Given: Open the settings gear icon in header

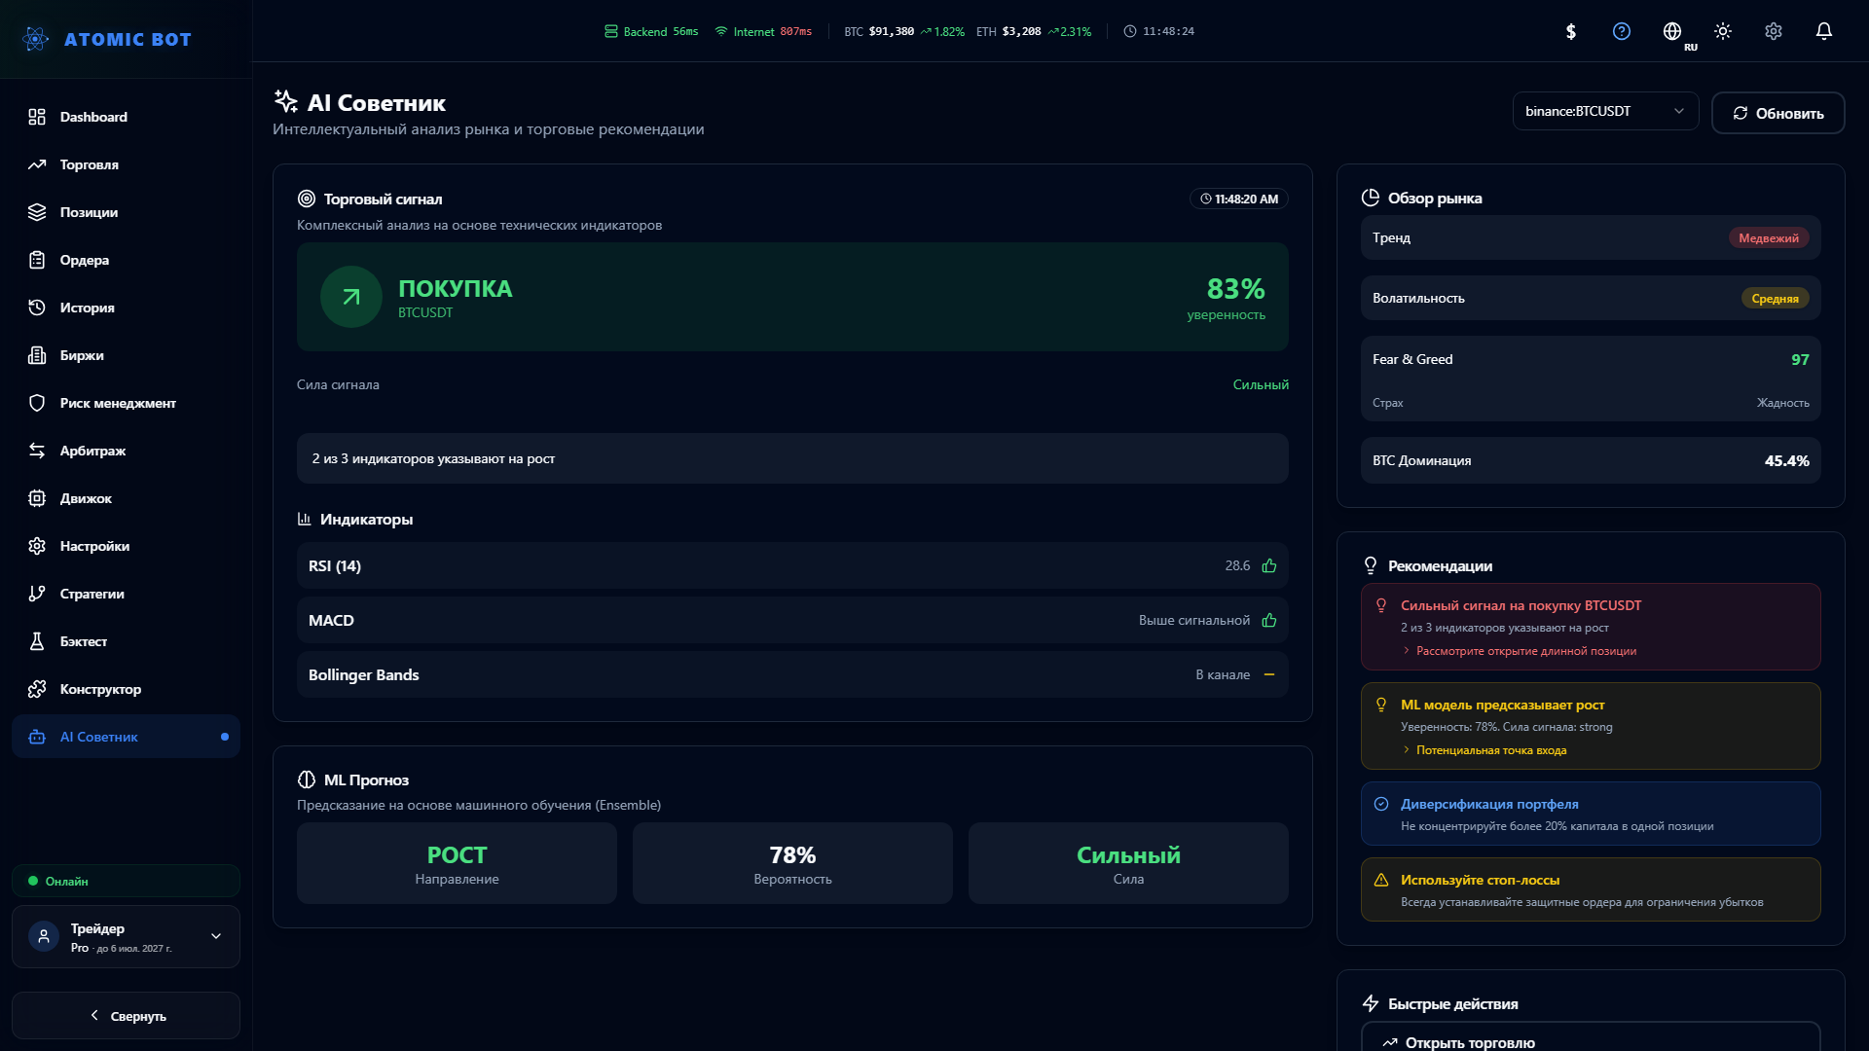Looking at the screenshot, I should point(1773,31).
